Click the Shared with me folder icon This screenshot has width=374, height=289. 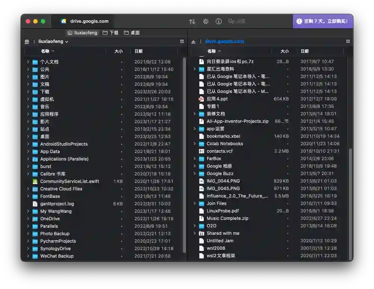pyautogui.click(x=202, y=233)
